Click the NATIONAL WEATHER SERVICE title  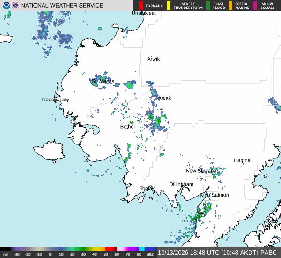[x=62, y=6]
